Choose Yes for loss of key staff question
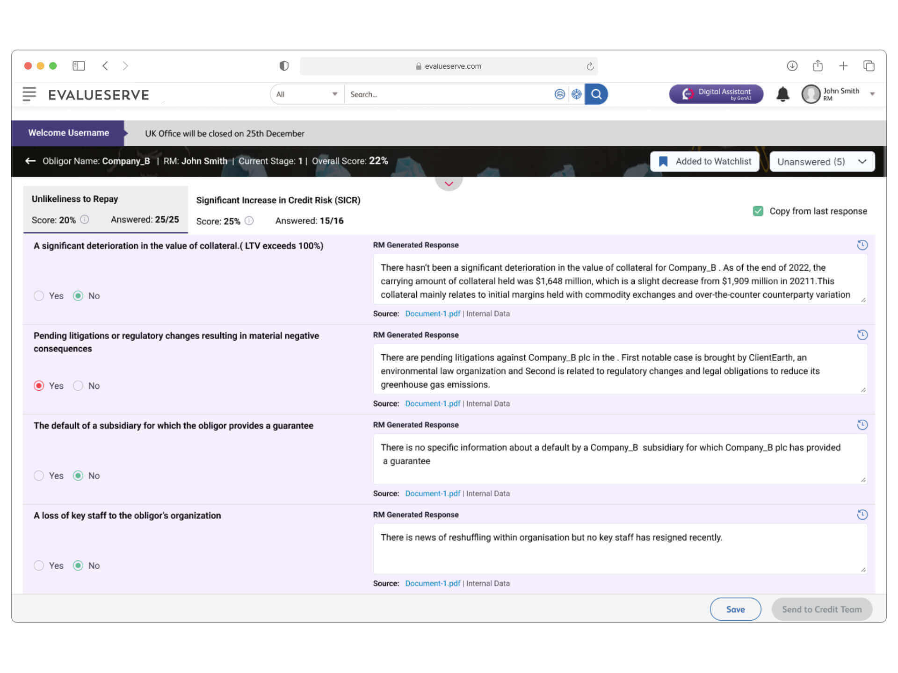Image resolution: width=898 pixels, height=673 pixels. click(x=39, y=566)
